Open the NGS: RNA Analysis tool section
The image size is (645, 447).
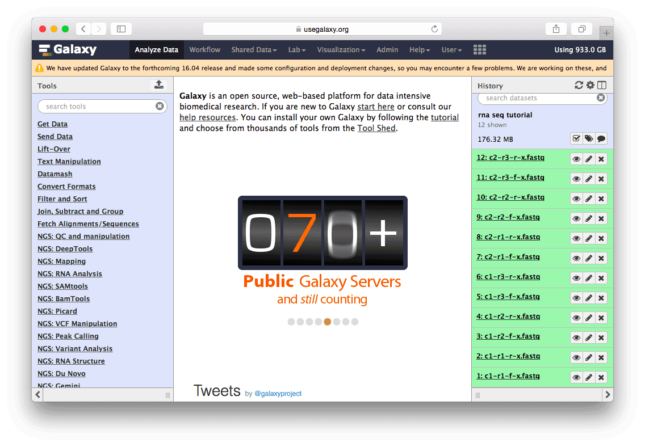(70, 274)
